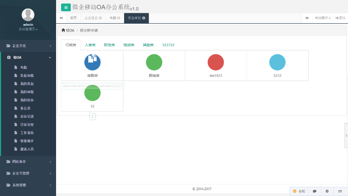Viewport: 348px width, 196px height.
Task: Toggle sidebar with green hamburger menu button
Action: click(66, 7)
